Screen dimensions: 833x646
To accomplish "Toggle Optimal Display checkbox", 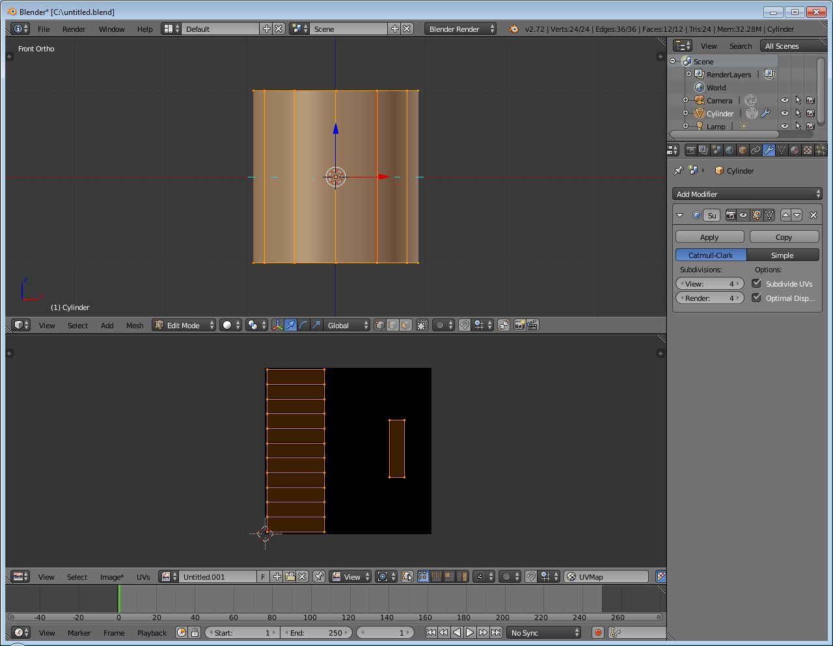I will [x=756, y=298].
